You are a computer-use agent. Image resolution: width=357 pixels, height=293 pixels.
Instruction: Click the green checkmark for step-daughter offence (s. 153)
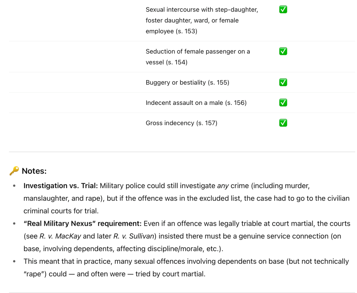tap(283, 10)
